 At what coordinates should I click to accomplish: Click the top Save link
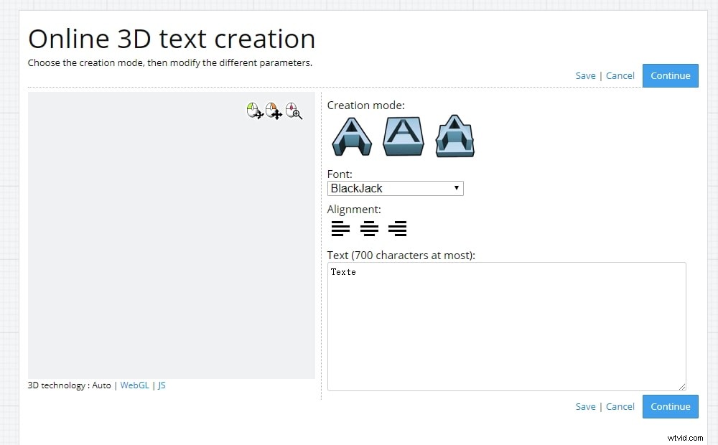point(585,75)
